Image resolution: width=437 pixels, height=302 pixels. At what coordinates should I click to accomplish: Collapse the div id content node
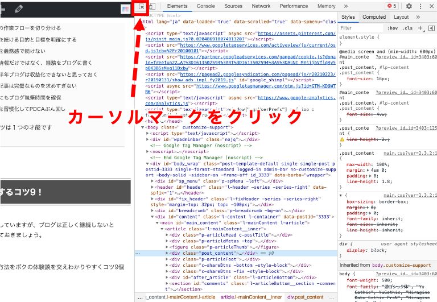coord(152,217)
